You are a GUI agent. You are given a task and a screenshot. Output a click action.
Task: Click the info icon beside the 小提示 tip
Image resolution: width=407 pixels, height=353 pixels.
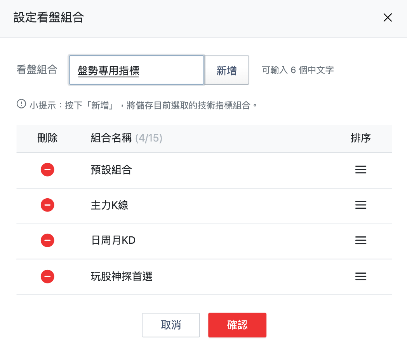click(21, 104)
